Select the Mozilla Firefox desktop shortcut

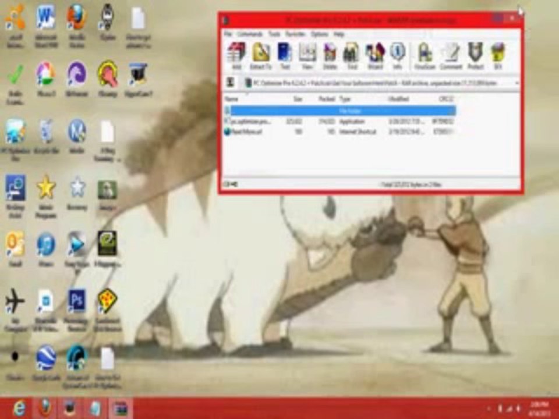point(77,26)
